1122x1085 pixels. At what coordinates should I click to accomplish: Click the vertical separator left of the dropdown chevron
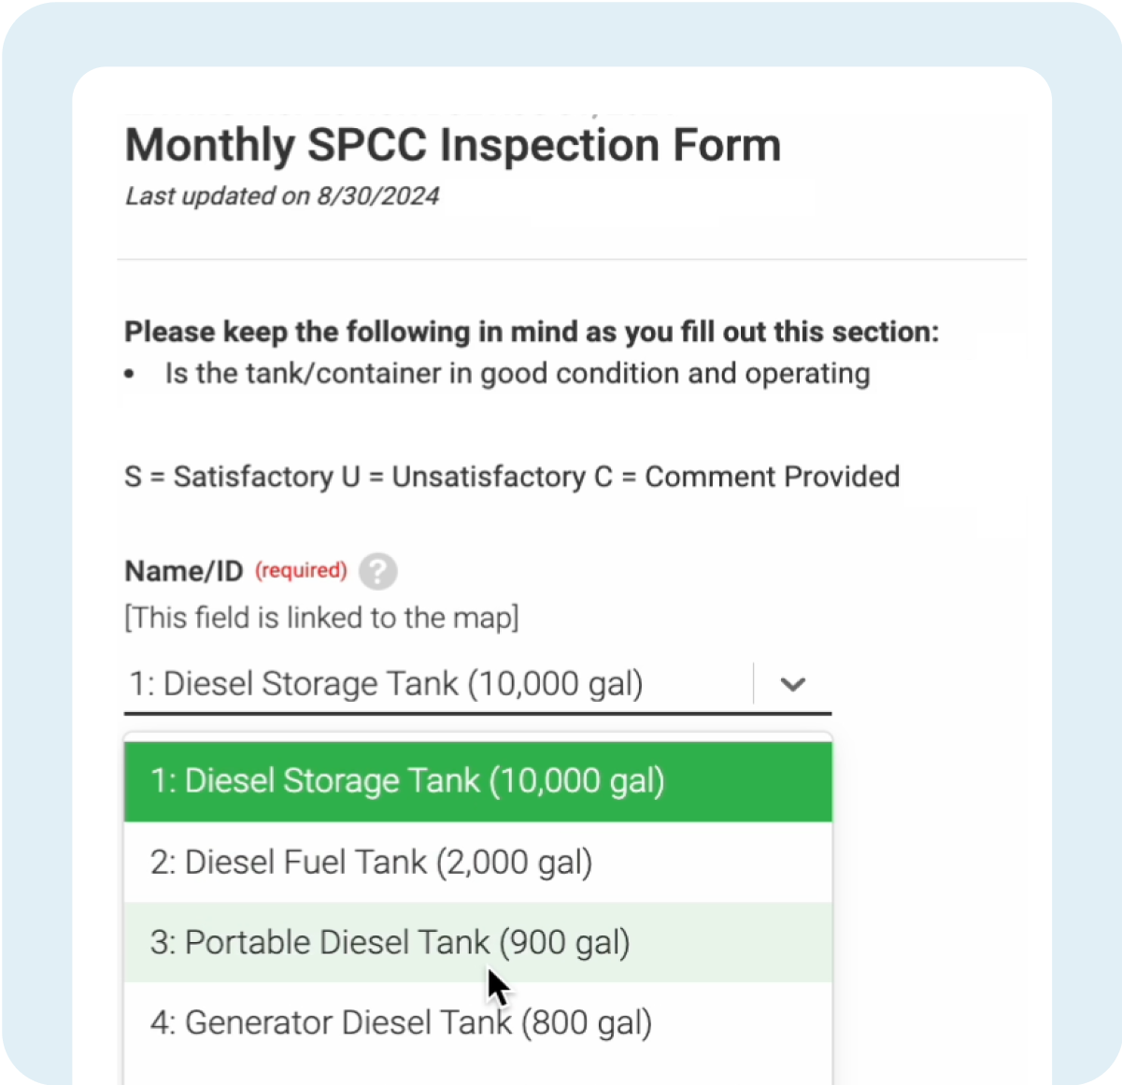point(753,684)
